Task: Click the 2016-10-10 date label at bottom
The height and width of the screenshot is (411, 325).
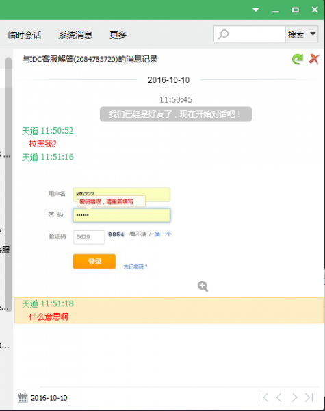Action: pyautogui.click(x=49, y=398)
